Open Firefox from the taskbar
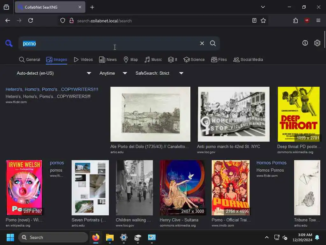 click(x=96, y=237)
